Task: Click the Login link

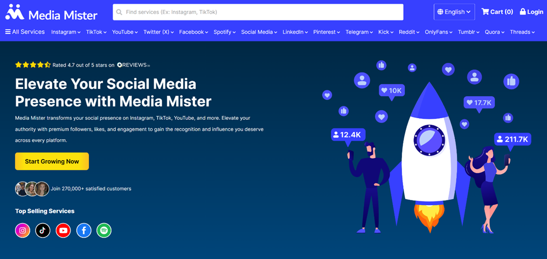Action: coord(531,12)
